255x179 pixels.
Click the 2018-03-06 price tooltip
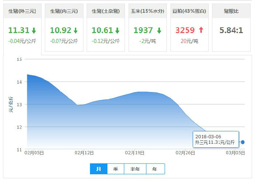[216, 139]
